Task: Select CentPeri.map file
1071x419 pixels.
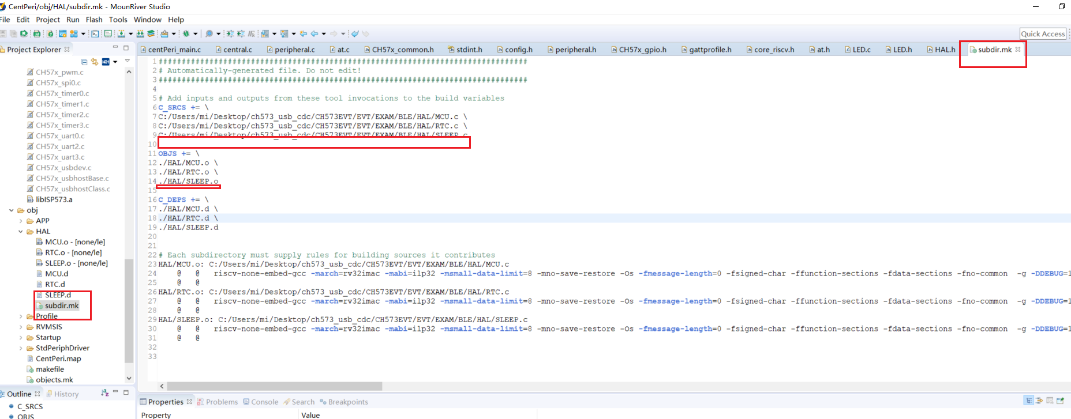Action: [x=58, y=358]
